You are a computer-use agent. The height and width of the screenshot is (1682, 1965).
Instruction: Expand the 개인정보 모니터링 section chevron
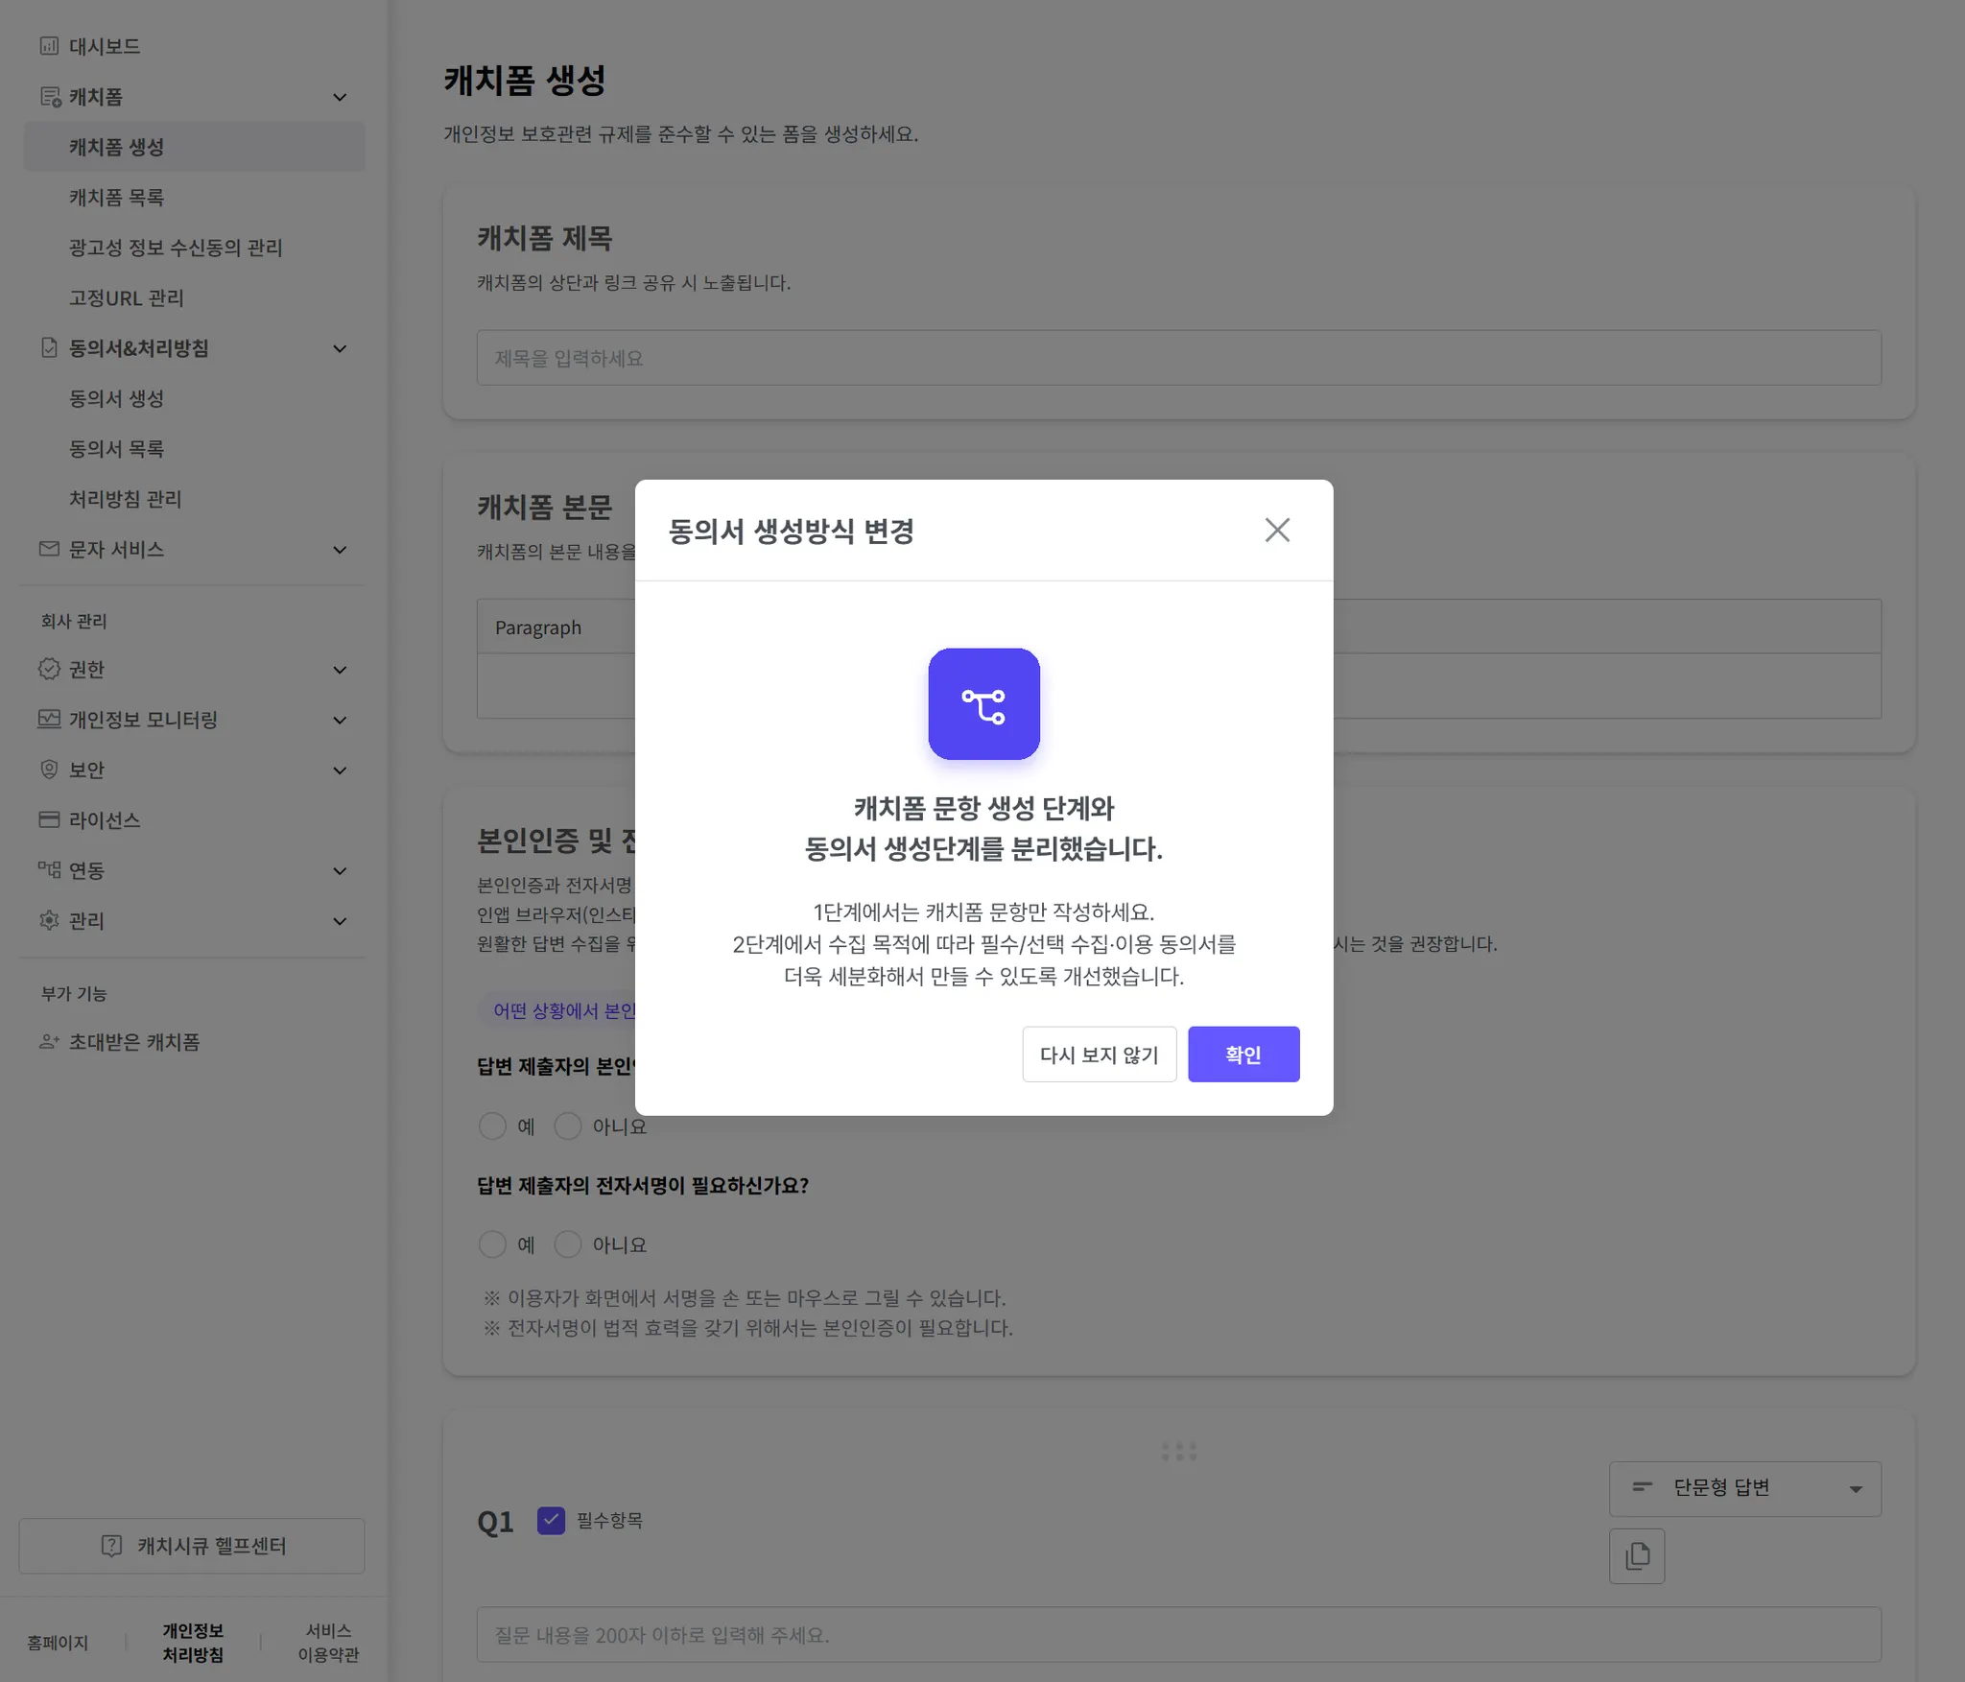[340, 720]
